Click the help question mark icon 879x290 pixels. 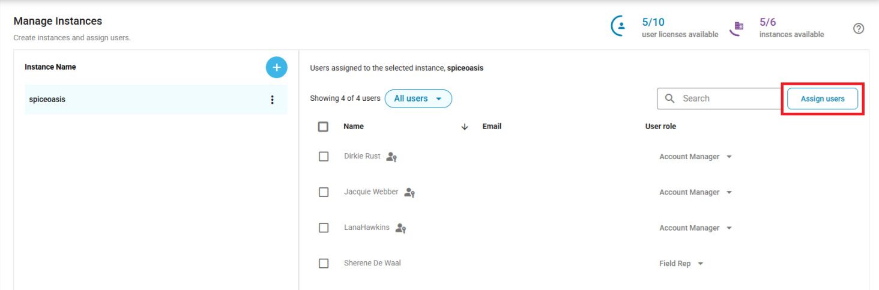859,28
